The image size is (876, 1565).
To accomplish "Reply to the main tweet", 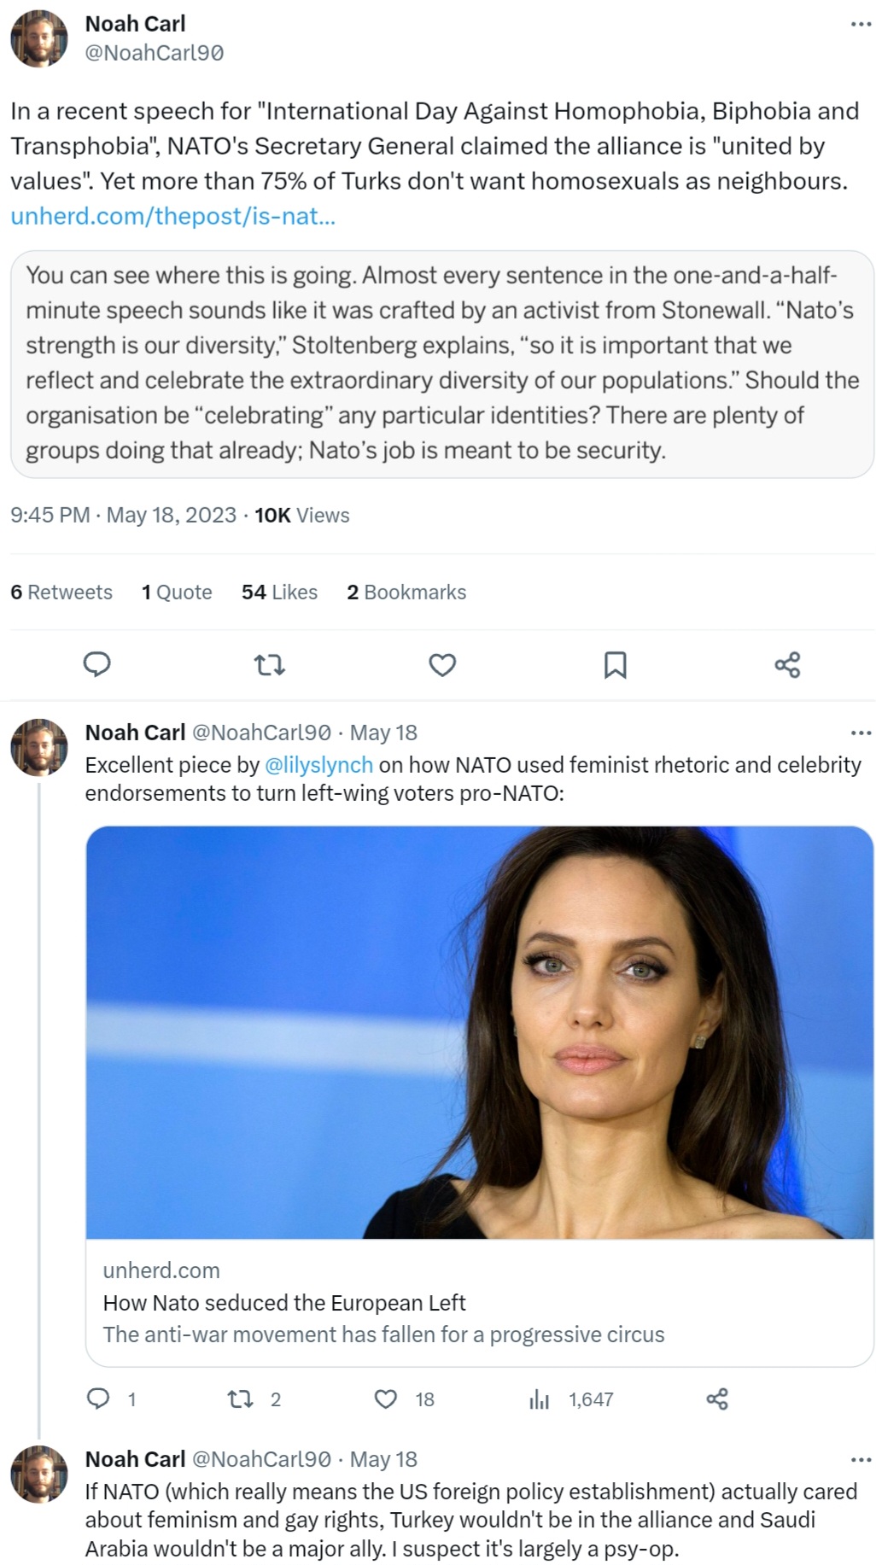I will coord(96,664).
